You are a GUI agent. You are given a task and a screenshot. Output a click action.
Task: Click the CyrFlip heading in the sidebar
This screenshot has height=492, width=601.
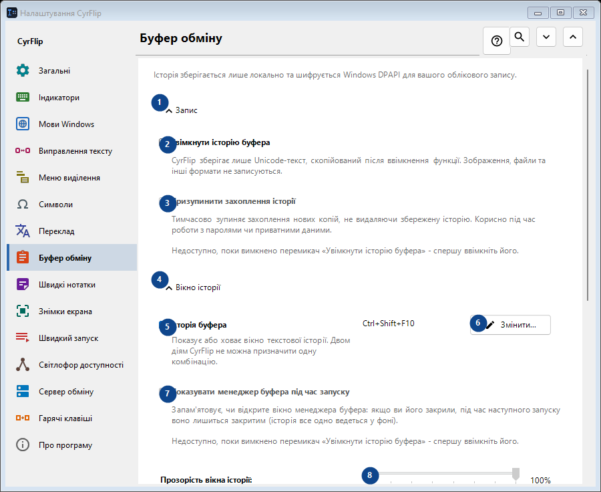30,41
